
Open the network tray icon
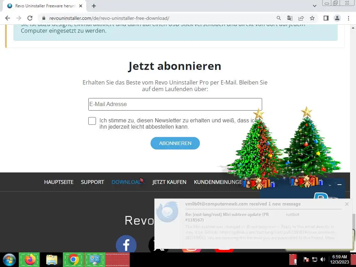(x=314, y=259)
